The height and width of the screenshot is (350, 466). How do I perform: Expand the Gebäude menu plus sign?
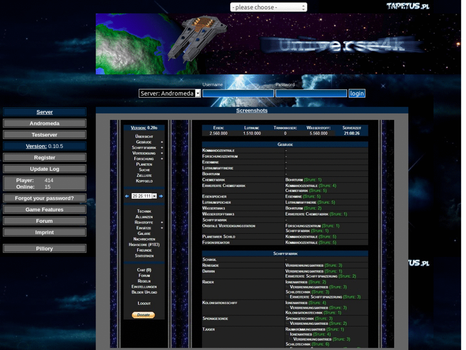(x=162, y=142)
